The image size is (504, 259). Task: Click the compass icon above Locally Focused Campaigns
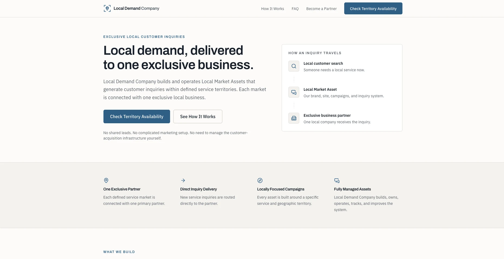tap(260, 180)
